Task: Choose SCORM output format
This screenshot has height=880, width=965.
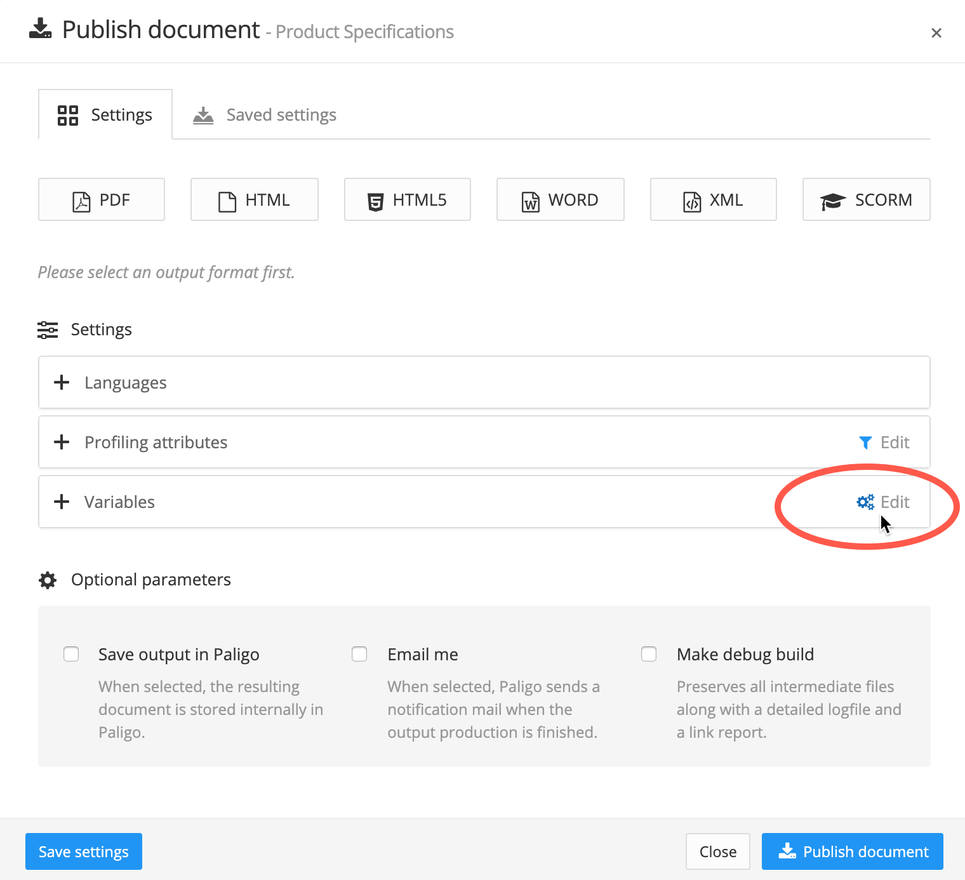Action: click(866, 200)
